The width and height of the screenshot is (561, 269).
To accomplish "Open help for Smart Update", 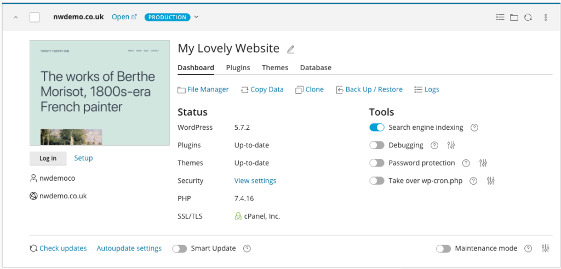I will click(247, 249).
